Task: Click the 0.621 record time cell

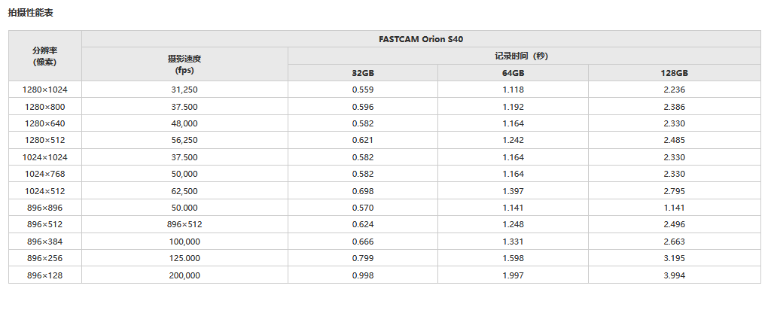Action: (363, 140)
